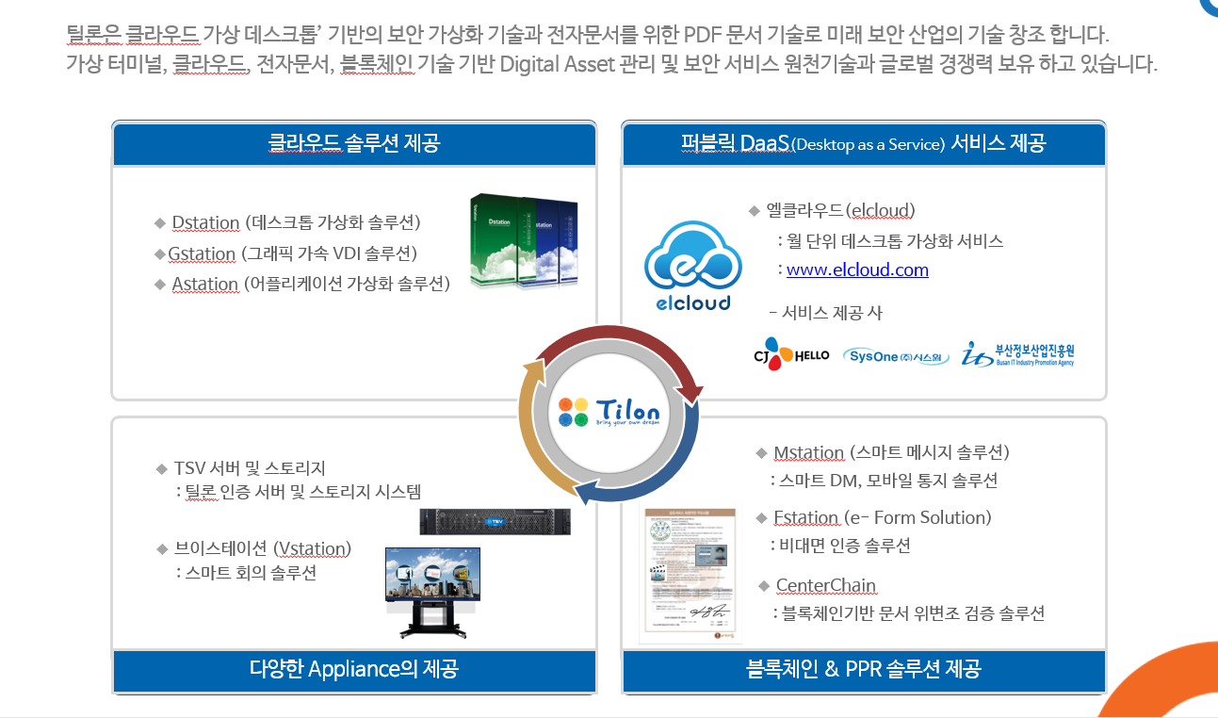
Task: Click the diamond bullet beside 브이스테이션
Action: click(161, 548)
